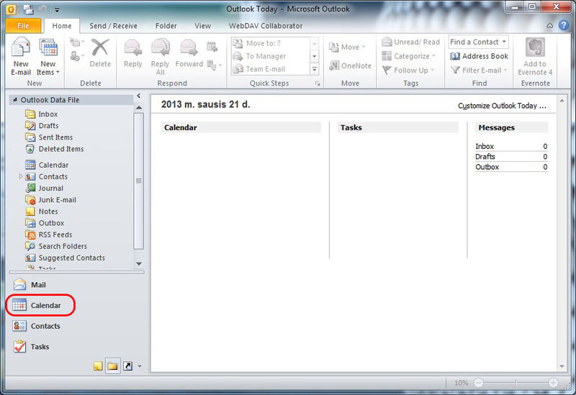Viewport: 576px width, 395px height.
Task: Switch to the Folder tab
Action: 166,26
